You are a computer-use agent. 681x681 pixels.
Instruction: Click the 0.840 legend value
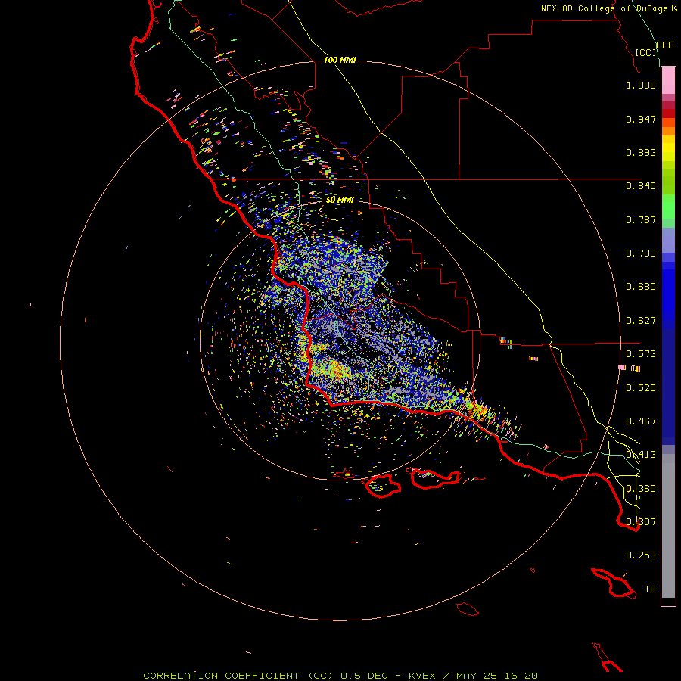pos(641,186)
